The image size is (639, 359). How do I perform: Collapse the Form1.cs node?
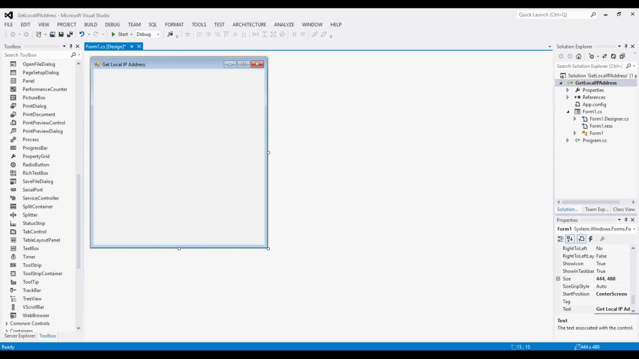[x=568, y=112]
